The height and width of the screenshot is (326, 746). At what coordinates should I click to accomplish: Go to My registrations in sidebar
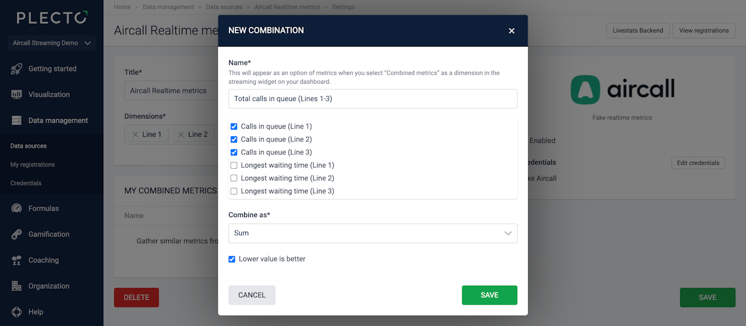tap(33, 165)
